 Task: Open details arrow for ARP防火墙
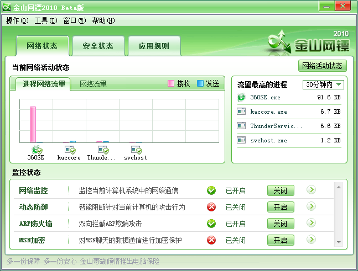click(x=311, y=223)
